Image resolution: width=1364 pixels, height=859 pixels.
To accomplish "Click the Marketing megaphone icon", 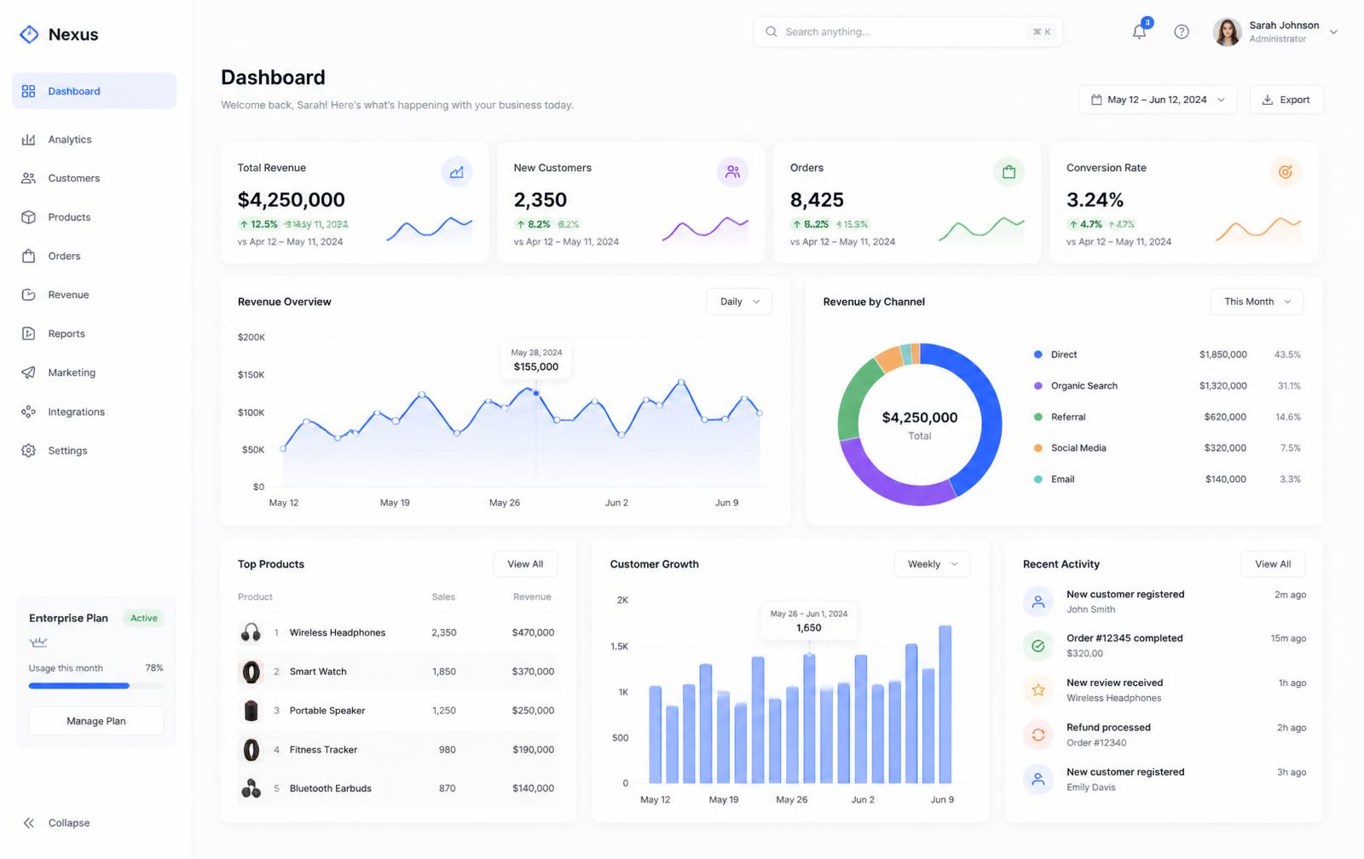I will tap(28, 372).
